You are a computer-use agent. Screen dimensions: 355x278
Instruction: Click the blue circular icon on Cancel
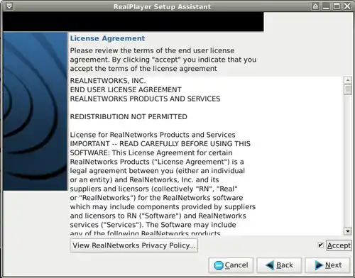click(219, 265)
